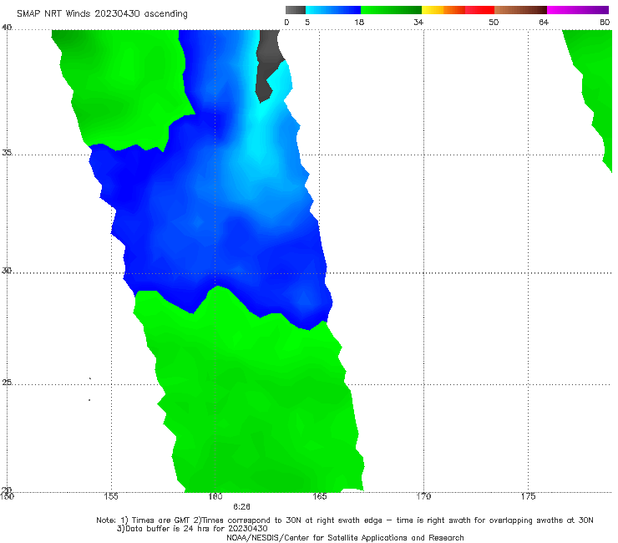Click the yellow-to-red 34-50 color bar segment
Screen dimensions: 618x543
point(458,10)
